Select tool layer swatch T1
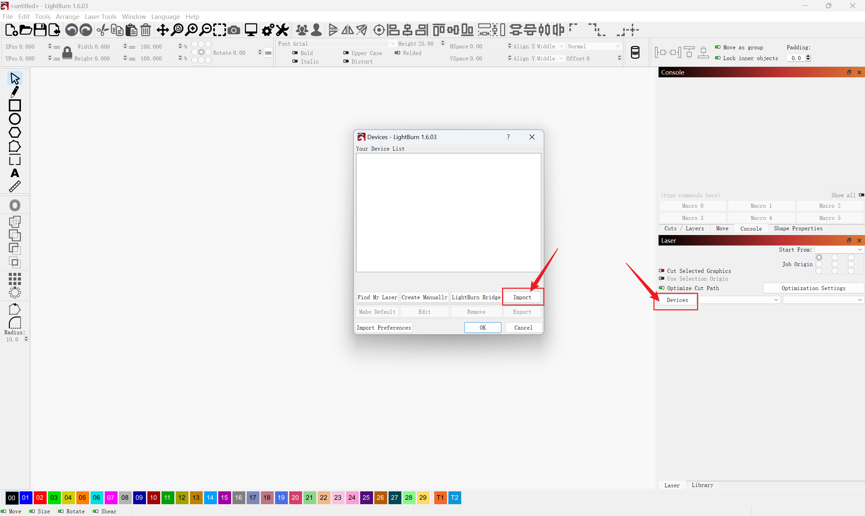The image size is (865, 516). [440, 497]
